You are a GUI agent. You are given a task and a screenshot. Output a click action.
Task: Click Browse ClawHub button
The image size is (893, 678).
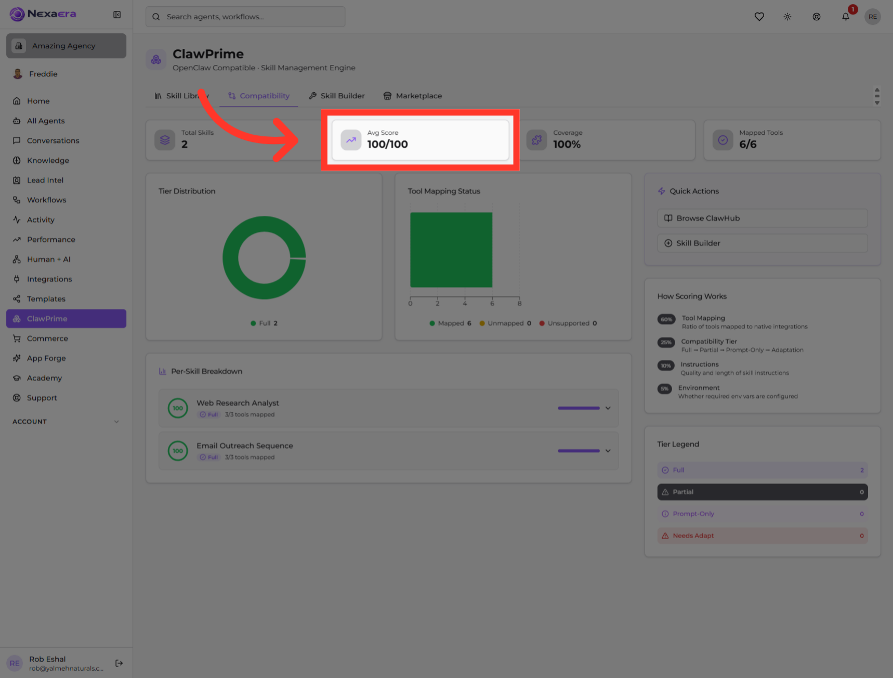[763, 218]
